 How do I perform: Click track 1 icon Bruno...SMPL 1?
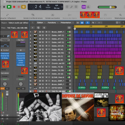tap(35, 32)
